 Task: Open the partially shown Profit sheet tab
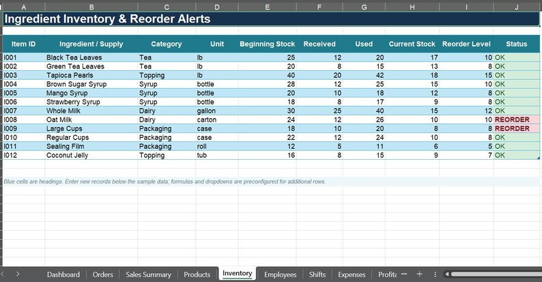point(387,274)
